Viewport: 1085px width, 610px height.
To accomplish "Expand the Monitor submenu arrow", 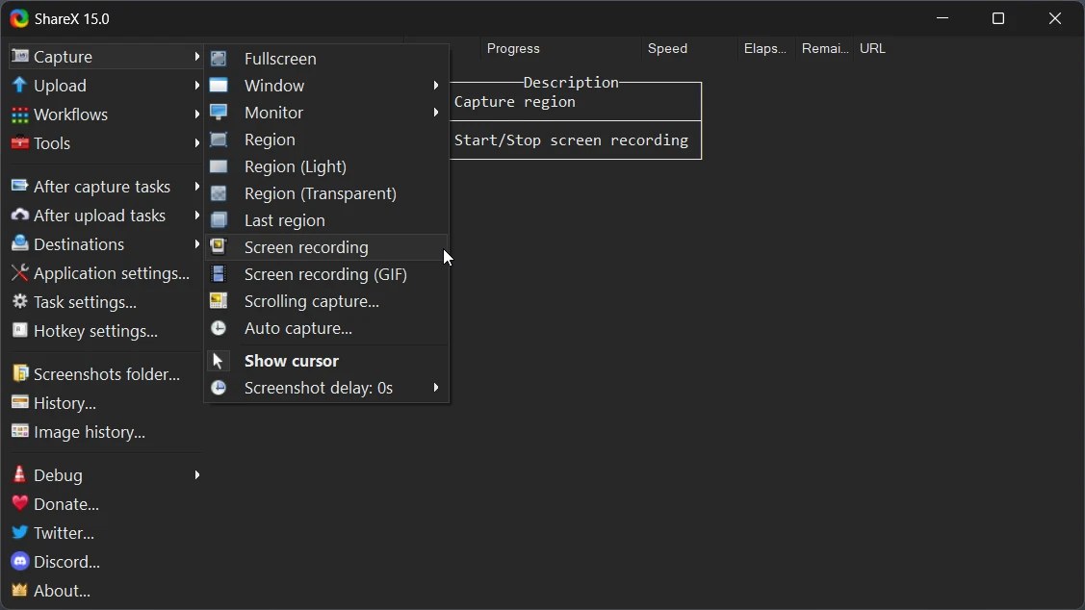I will pyautogui.click(x=436, y=112).
